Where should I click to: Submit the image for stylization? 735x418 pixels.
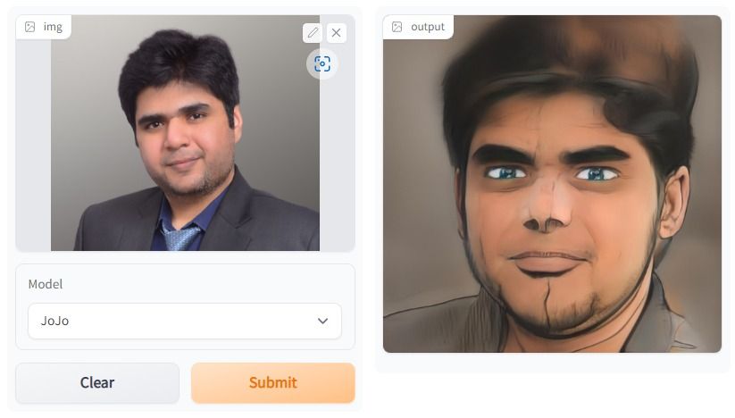[272, 383]
